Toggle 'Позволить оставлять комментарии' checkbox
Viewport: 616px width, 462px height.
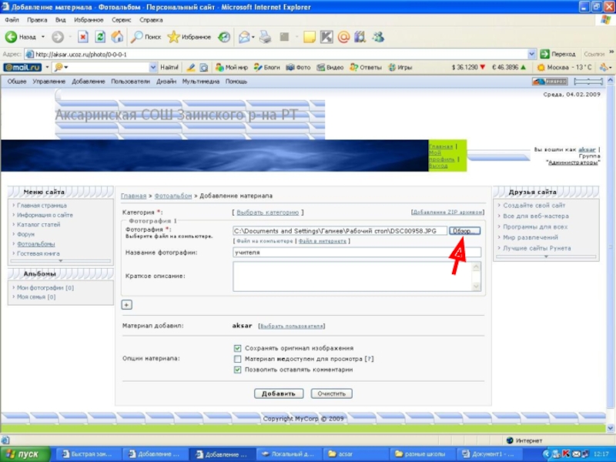pos(237,370)
